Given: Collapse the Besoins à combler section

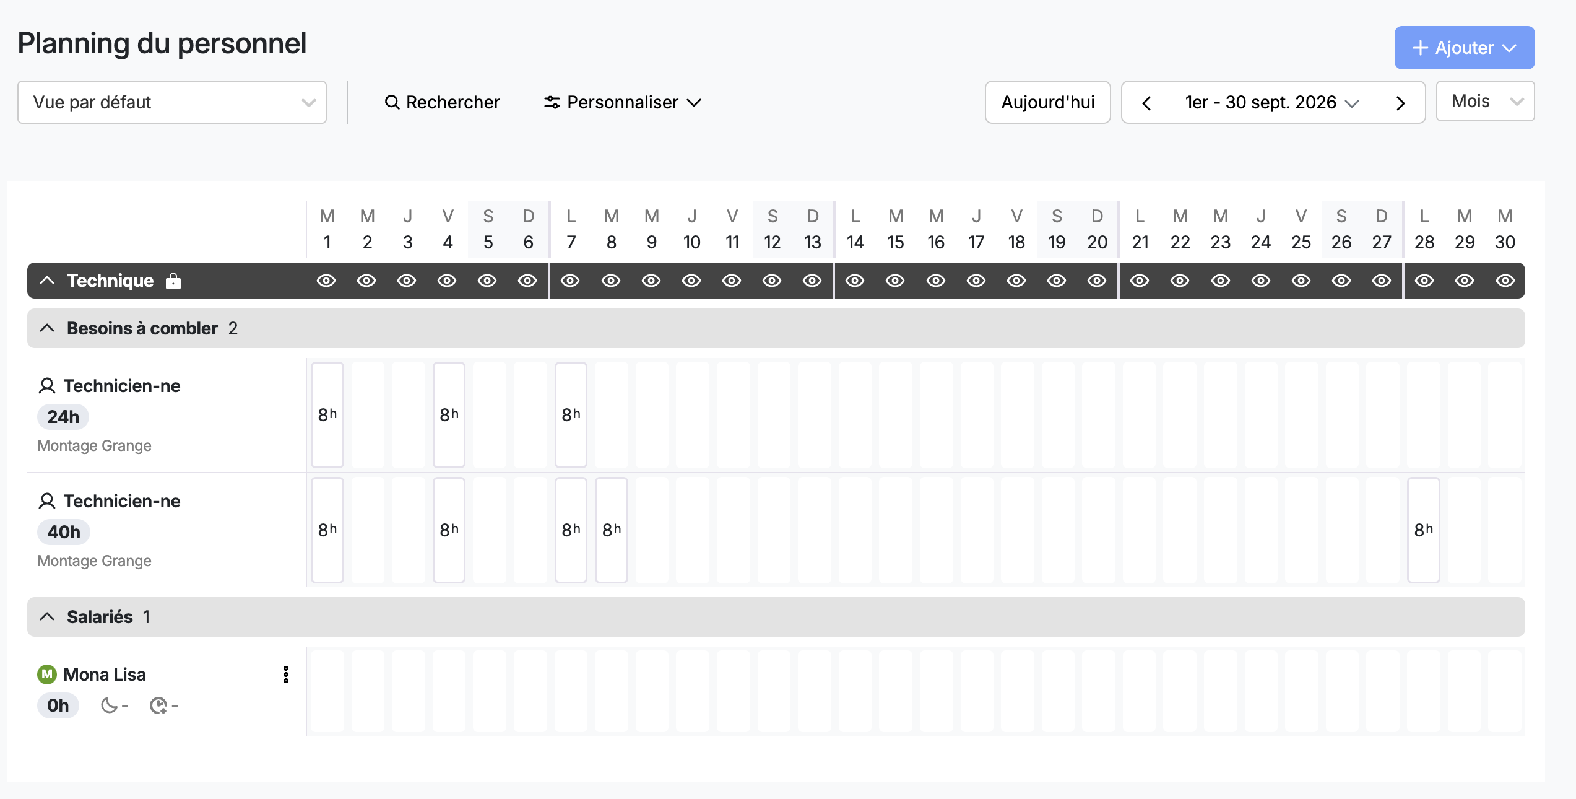Looking at the screenshot, I should pos(47,328).
